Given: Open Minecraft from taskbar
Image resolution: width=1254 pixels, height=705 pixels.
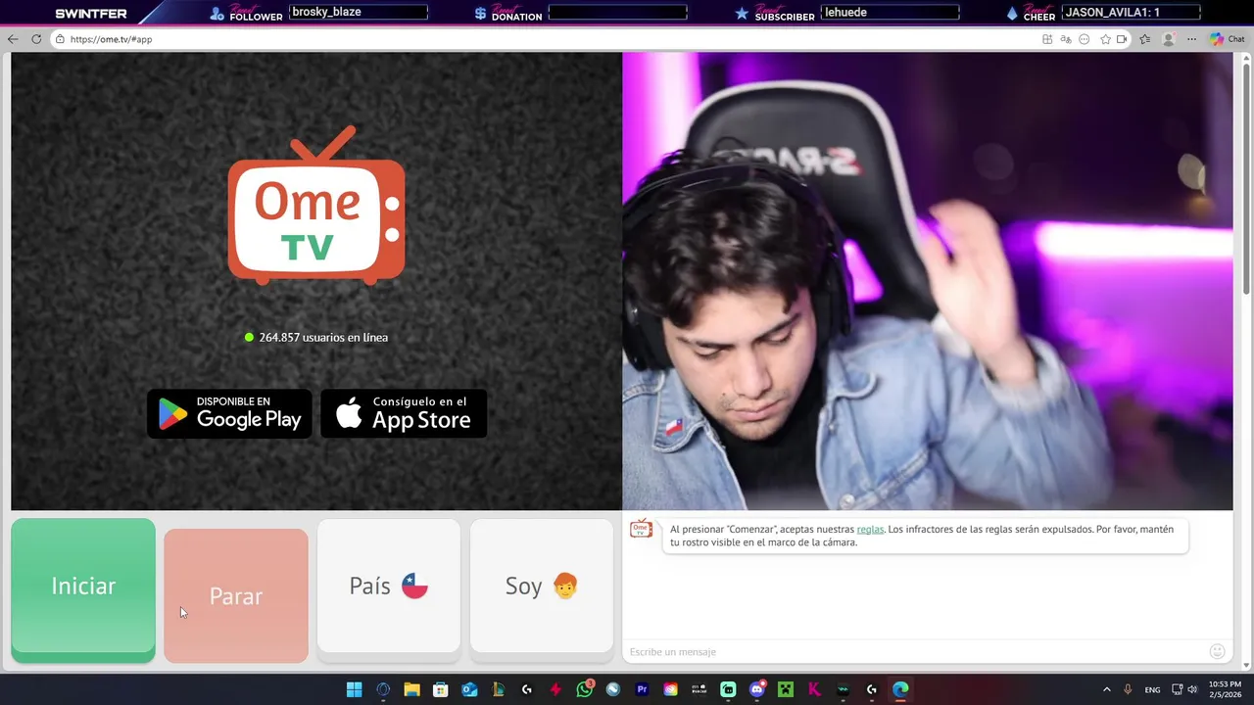Looking at the screenshot, I should click(785, 689).
